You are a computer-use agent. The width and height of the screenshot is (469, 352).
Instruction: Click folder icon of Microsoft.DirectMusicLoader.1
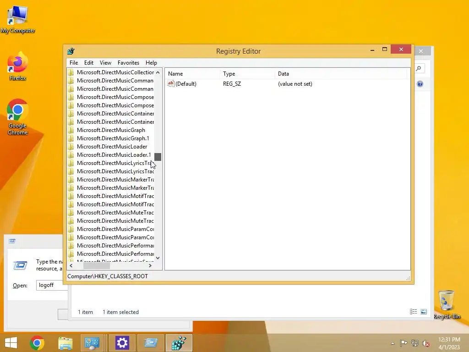[x=71, y=155]
